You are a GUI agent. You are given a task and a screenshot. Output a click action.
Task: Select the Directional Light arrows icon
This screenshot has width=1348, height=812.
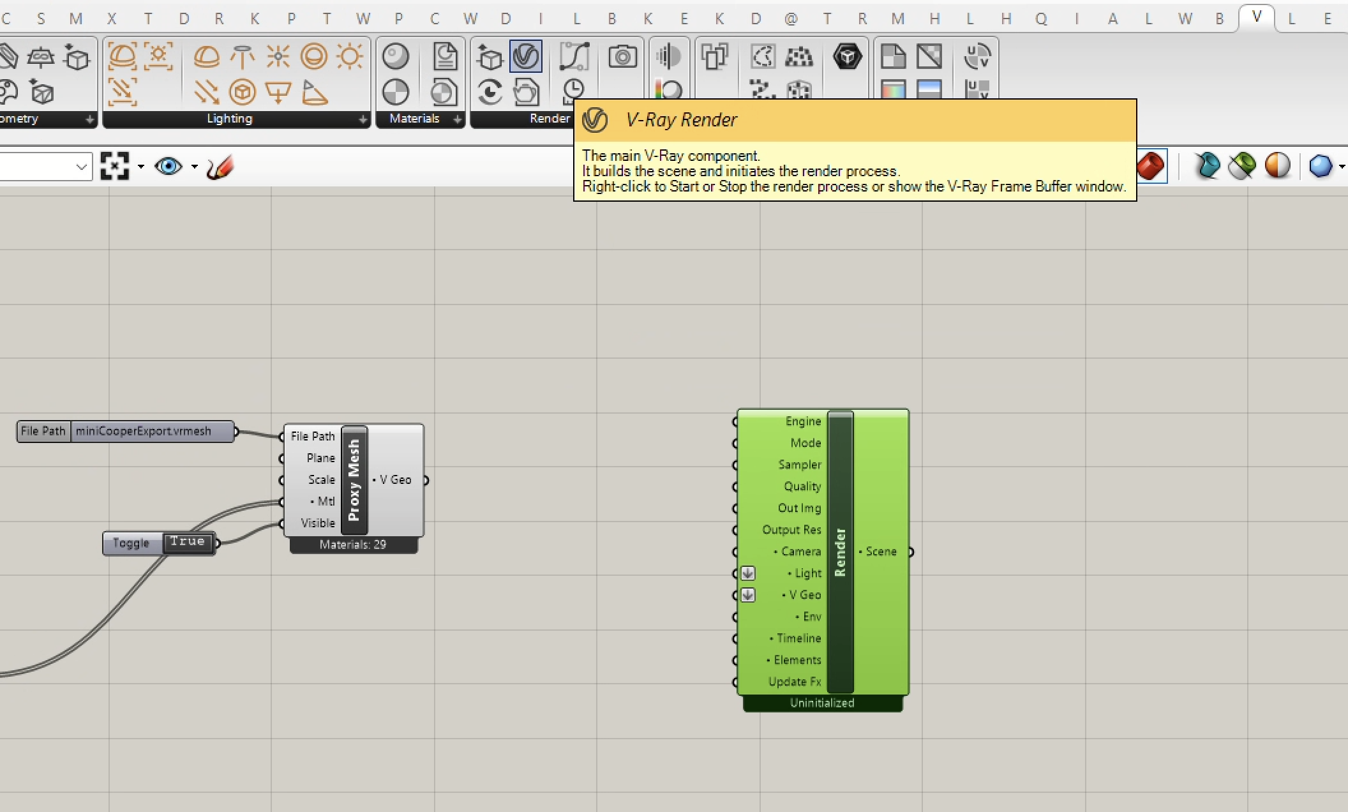click(x=206, y=92)
